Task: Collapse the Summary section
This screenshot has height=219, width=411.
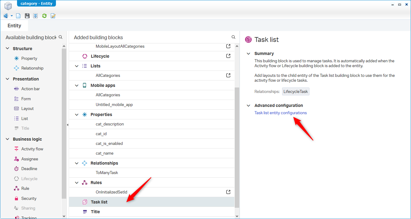Action: [248, 53]
